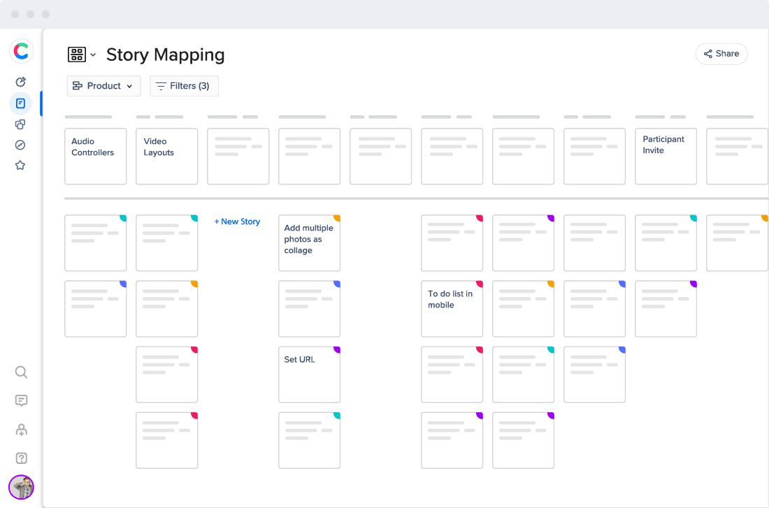Screen dimensions: 769x508
Task: Click the Share button
Action: pos(721,54)
